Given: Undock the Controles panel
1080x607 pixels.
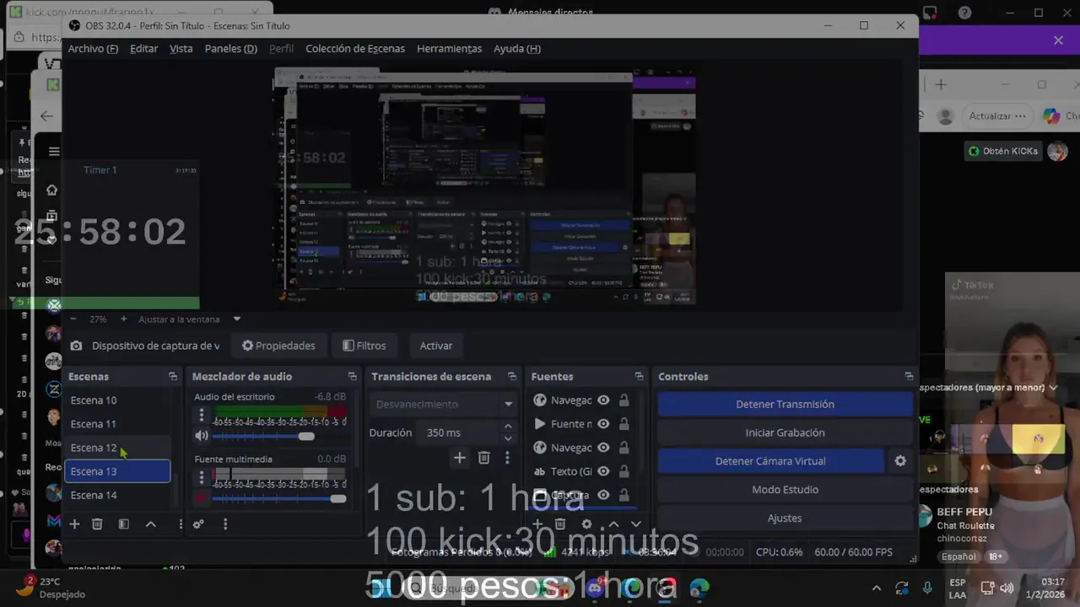Looking at the screenshot, I should pos(909,377).
